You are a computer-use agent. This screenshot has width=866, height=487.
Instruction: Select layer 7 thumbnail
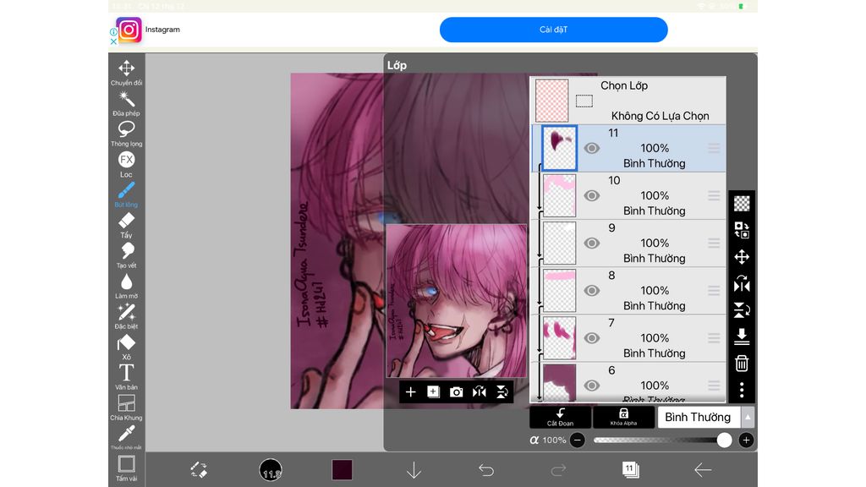point(560,338)
